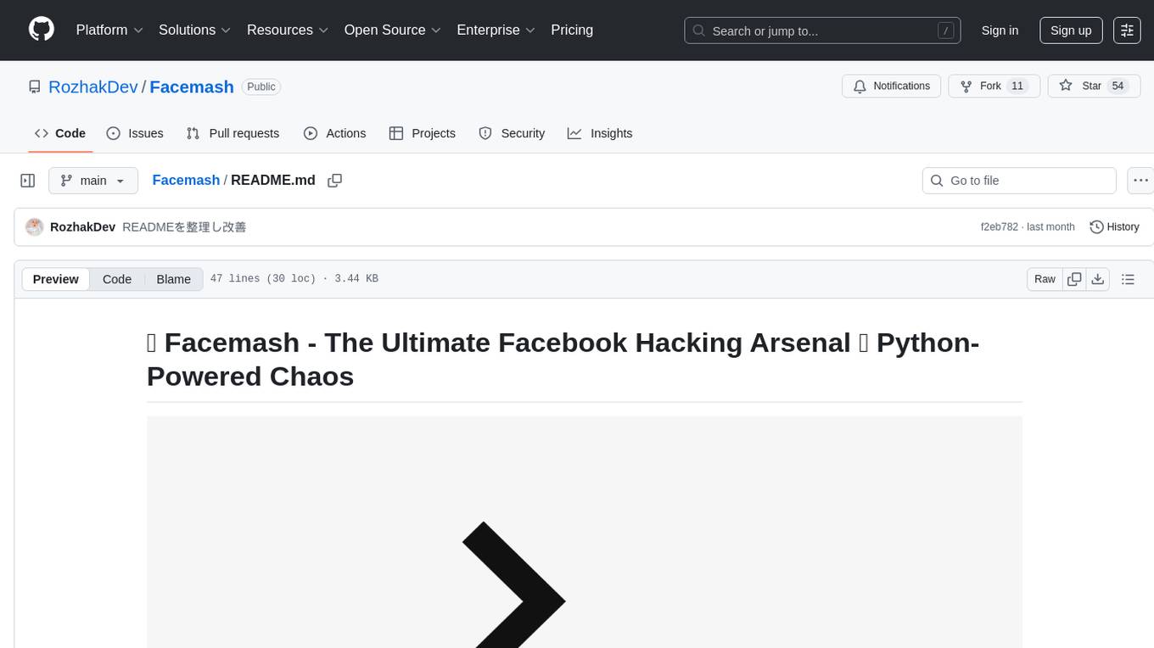The width and height of the screenshot is (1154, 648).
Task: Download the raw file
Action: click(x=1098, y=279)
